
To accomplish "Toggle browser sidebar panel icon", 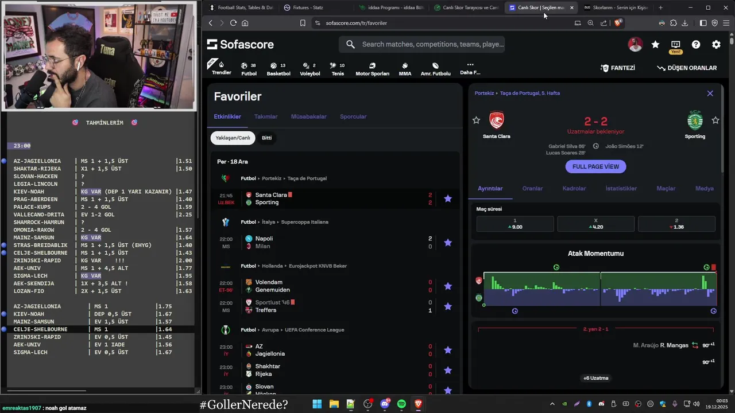I will [703, 23].
